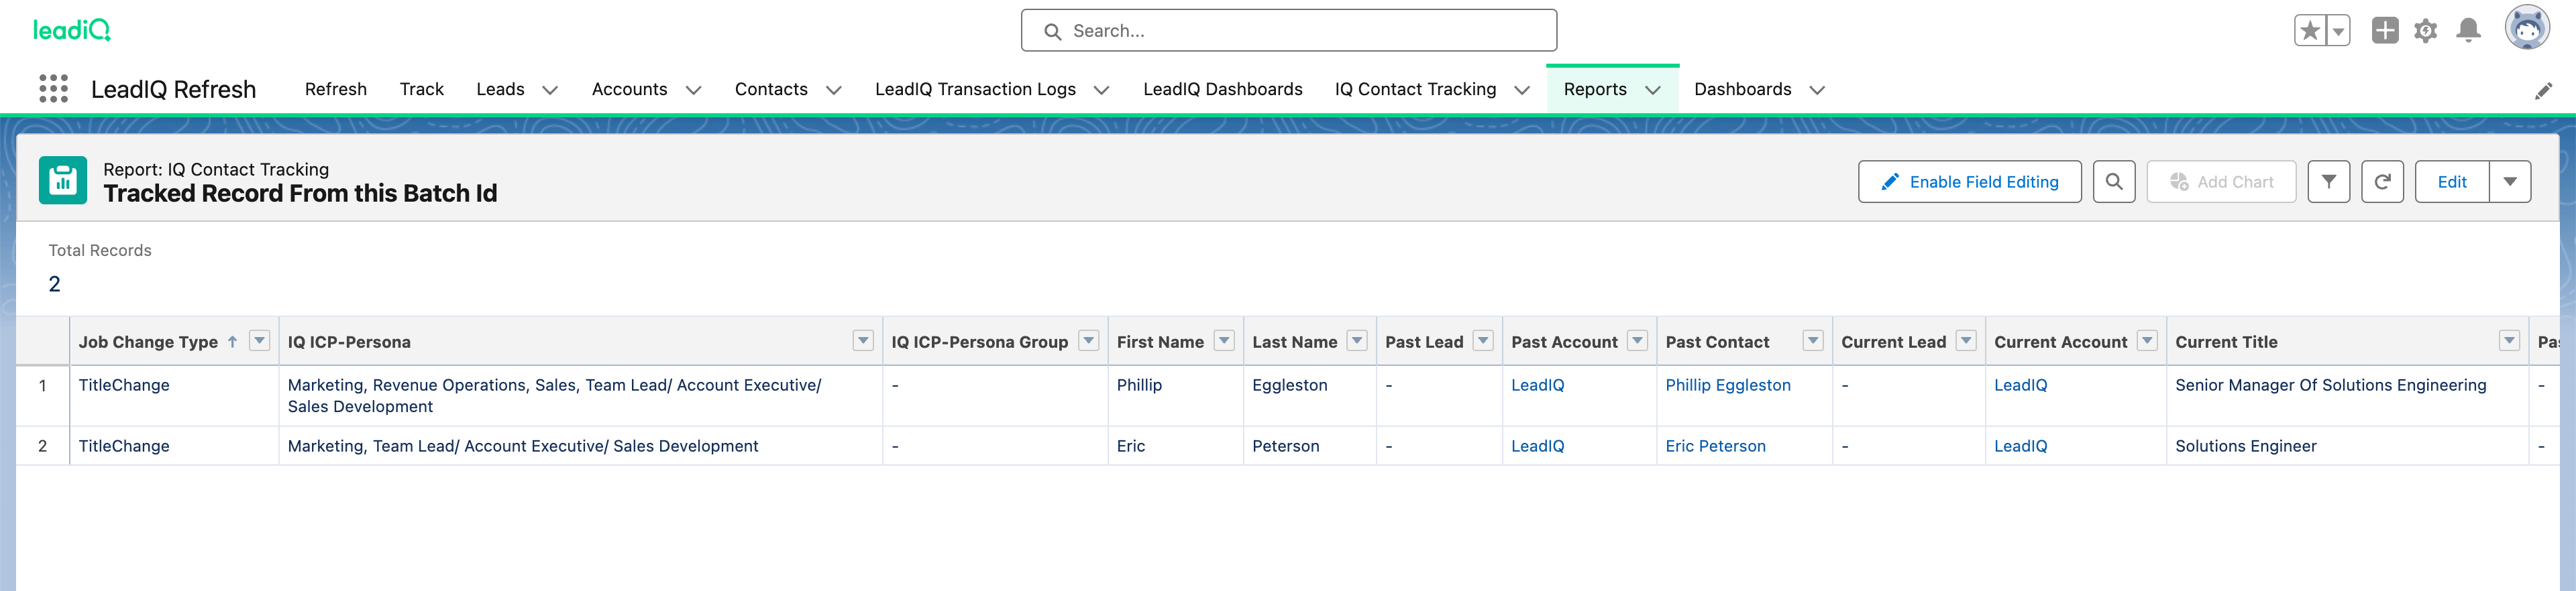Open the Contacts nav tab
This screenshot has height=591, width=2576.
(771, 90)
